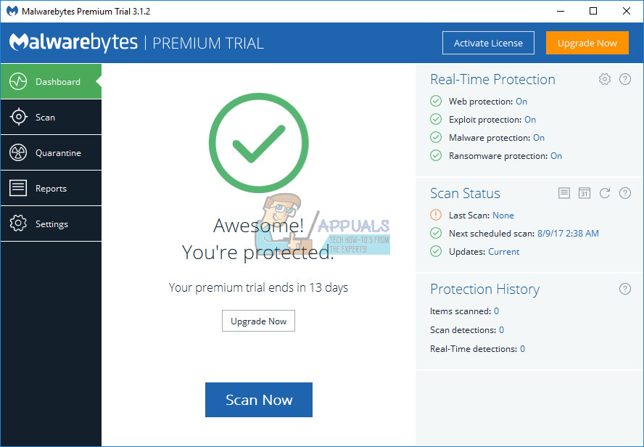This screenshot has height=447, width=644.
Task: Open next scheduled scan 8/9/17 2:38 AM link
Action: click(568, 234)
